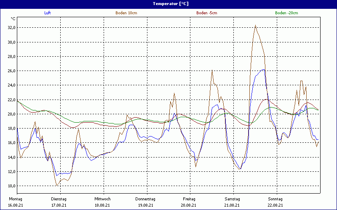
Task: Select the blue Luft legend label
Action: pos(48,13)
